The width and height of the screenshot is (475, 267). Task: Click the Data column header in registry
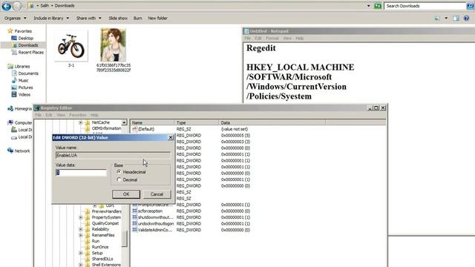[272, 122]
